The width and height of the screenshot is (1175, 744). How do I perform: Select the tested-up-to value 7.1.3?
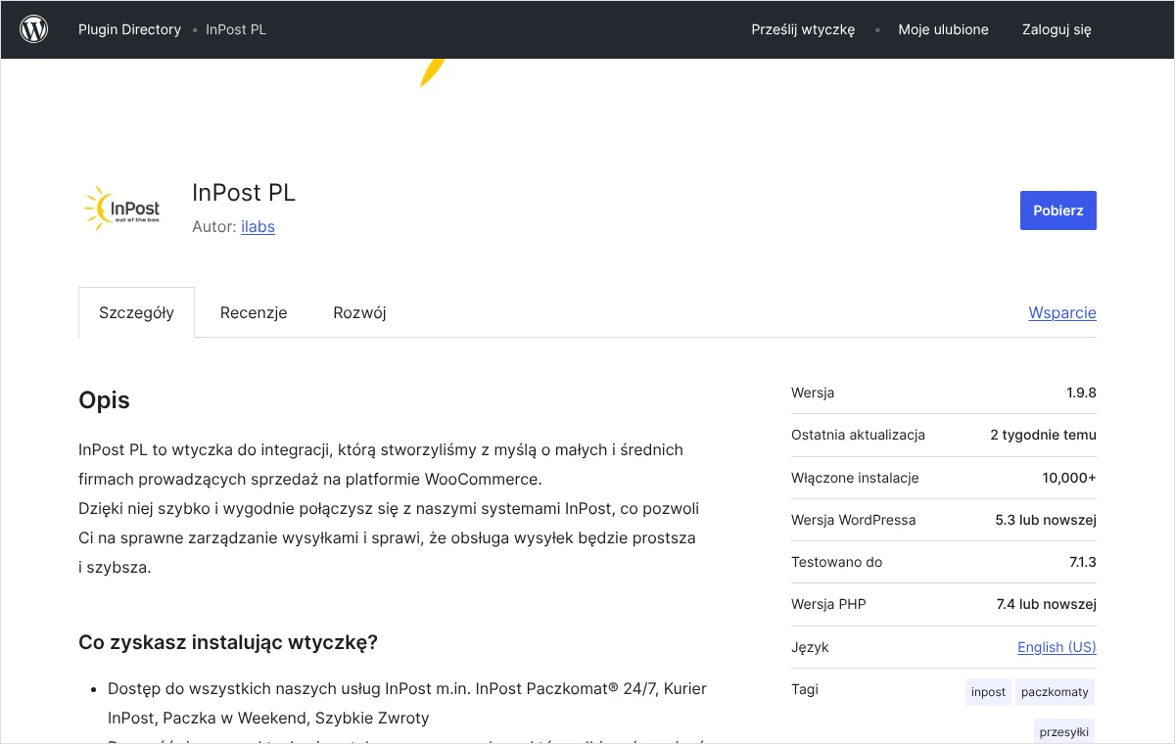click(1081, 562)
